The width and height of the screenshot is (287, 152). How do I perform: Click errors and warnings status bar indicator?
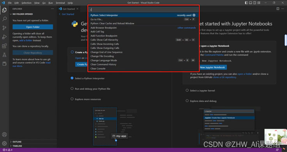7,150
